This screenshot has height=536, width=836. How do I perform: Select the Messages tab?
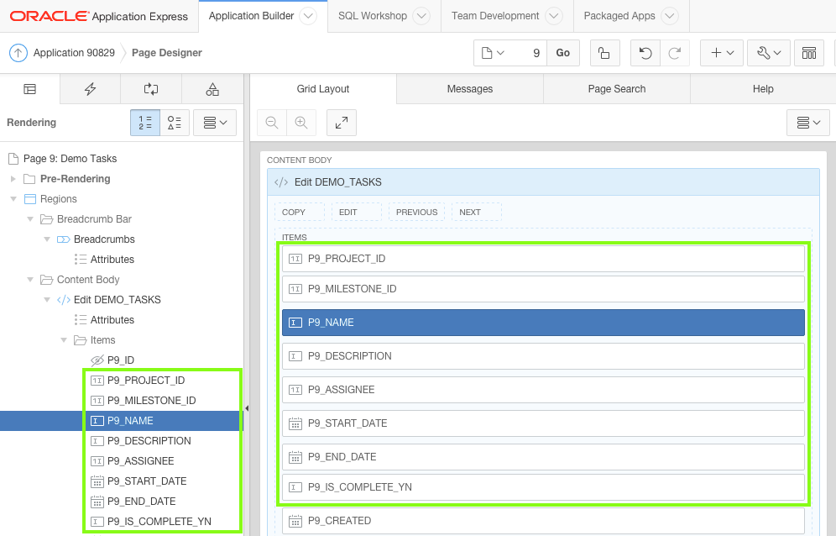click(470, 89)
